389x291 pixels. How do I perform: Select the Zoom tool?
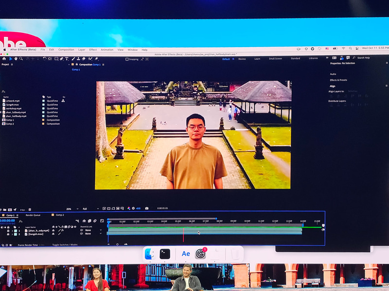click(21, 59)
